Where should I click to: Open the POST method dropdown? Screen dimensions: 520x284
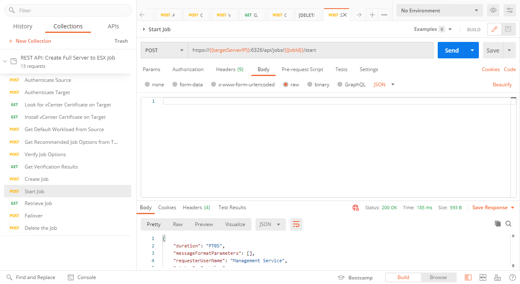[165, 50]
